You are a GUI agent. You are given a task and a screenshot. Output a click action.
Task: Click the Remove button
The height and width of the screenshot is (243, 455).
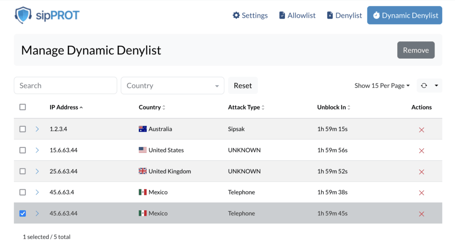point(416,50)
